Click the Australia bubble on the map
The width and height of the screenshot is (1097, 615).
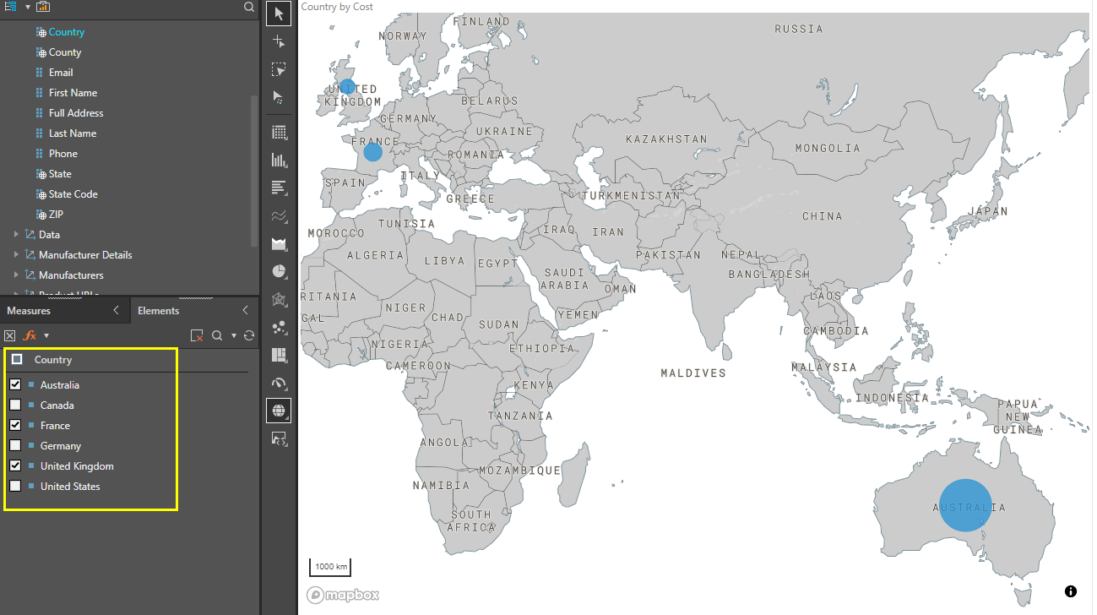[x=965, y=505]
